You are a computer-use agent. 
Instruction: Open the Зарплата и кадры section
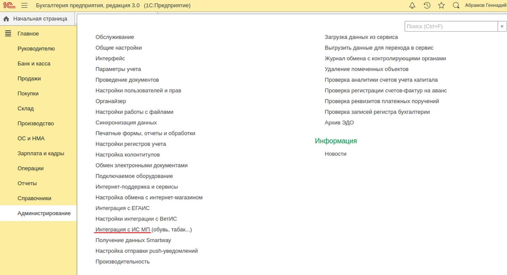click(41, 154)
